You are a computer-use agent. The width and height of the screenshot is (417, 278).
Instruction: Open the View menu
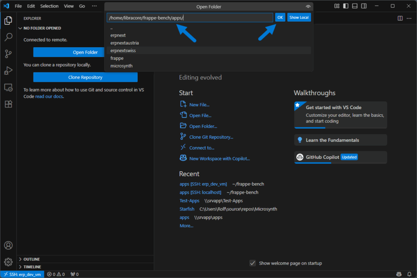click(68, 6)
